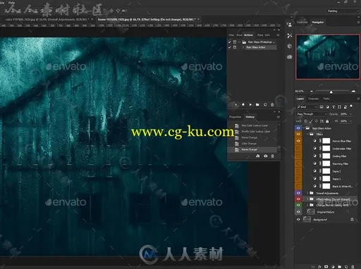Viewport: 361px width, 269px height.
Task: Switch to the Properties tab
Action: [235, 117]
